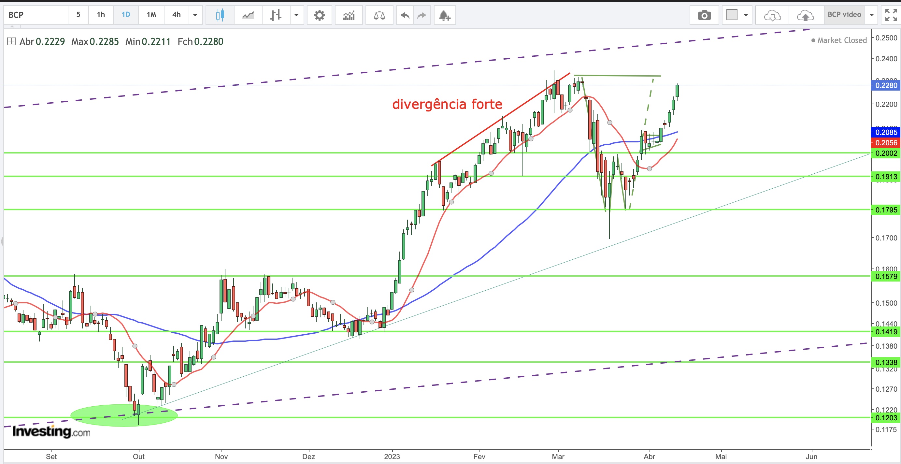Expand the OHLC legend plus box

pyautogui.click(x=11, y=41)
